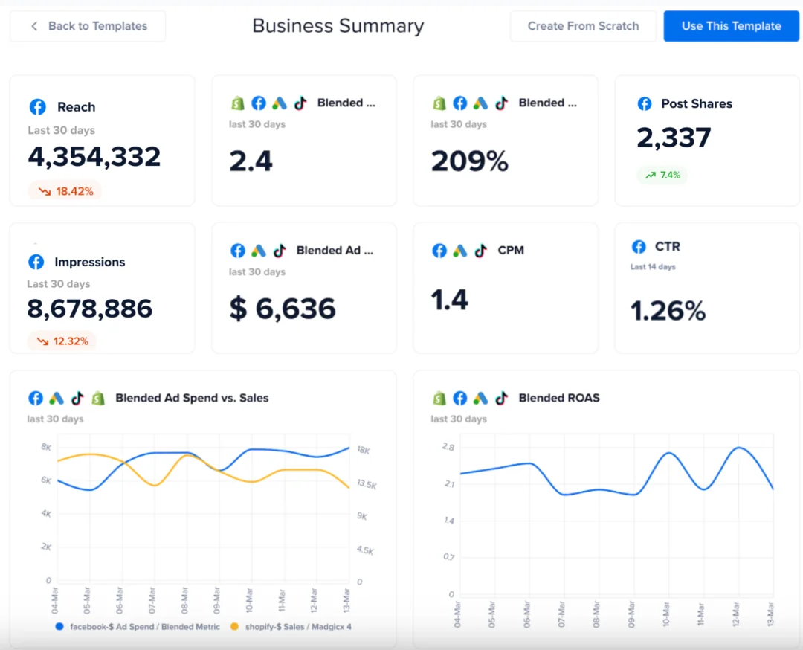Click Facebook icon on Impressions card

[x=36, y=263]
